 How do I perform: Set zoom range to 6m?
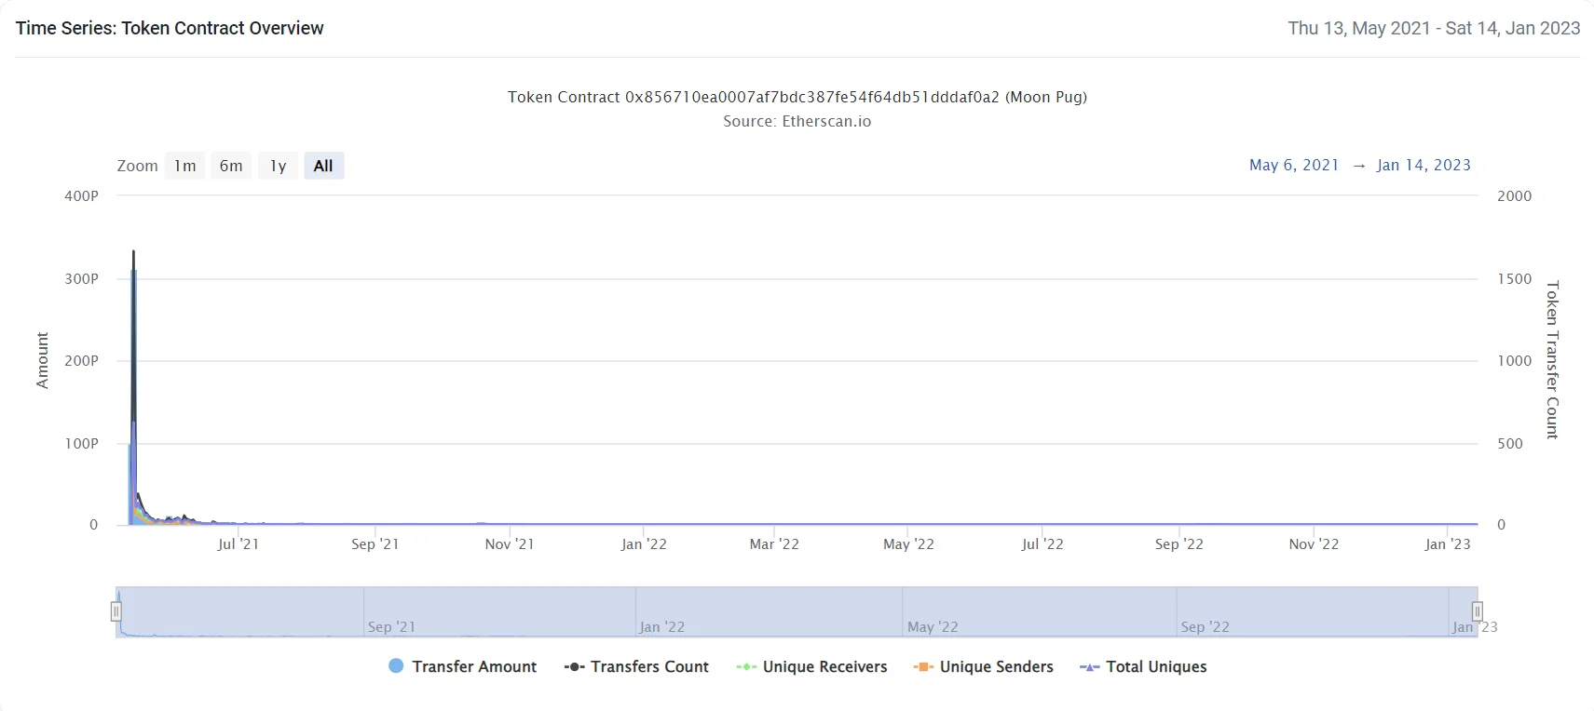(231, 166)
